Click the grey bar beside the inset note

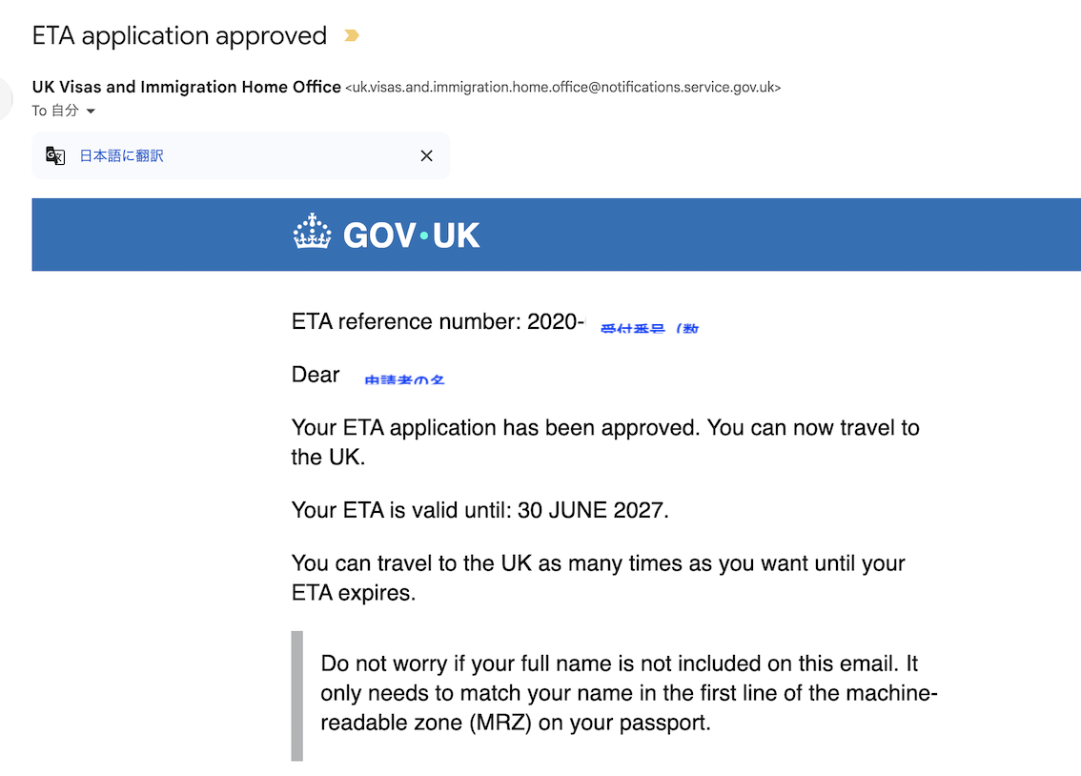pyautogui.click(x=296, y=695)
